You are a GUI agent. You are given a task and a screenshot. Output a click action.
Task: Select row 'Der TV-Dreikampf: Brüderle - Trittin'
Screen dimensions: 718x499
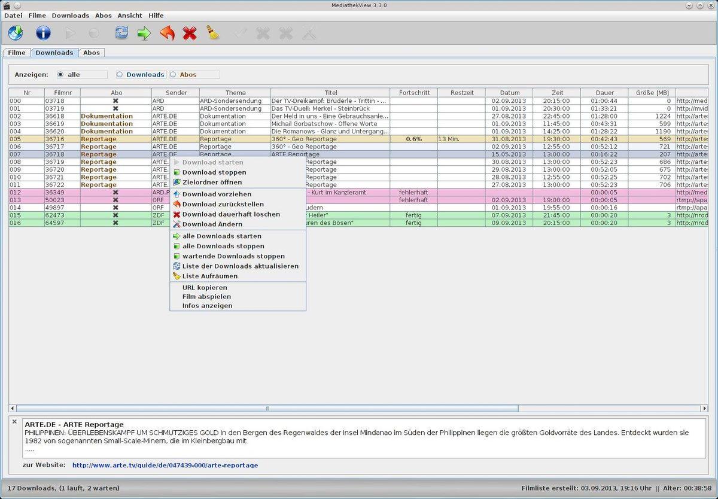[x=359, y=101]
